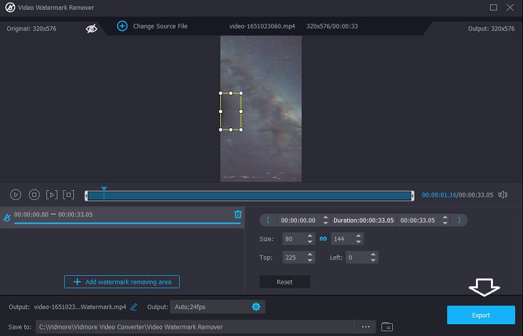Open output settings gear icon
Image resolution: width=523 pixels, height=336 pixels.
point(256,307)
